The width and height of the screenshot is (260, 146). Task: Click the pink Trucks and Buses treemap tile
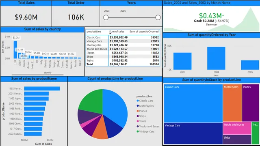[237, 128]
